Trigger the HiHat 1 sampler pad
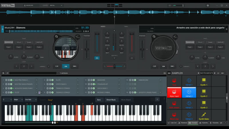This screenshot has height=129, width=229. pos(189,81)
